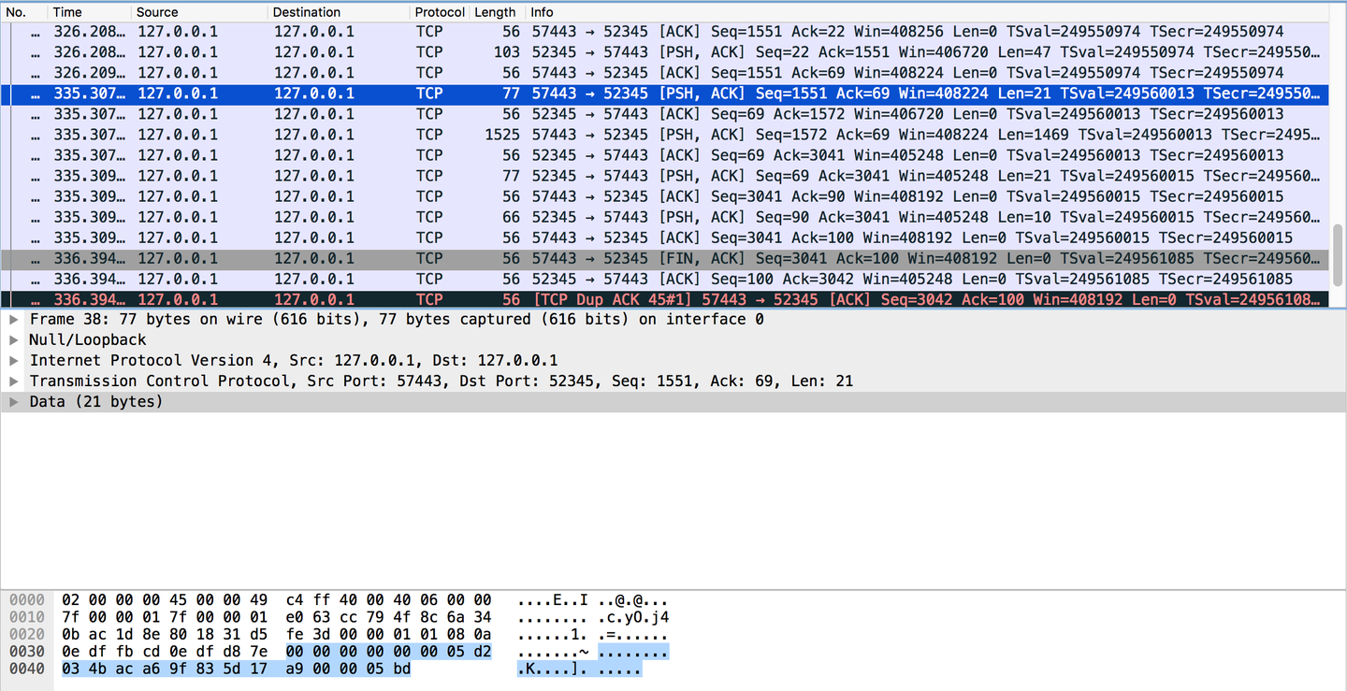Sort packets by the Time column header
The height and width of the screenshot is (691, 1347).
pos(89,12)
